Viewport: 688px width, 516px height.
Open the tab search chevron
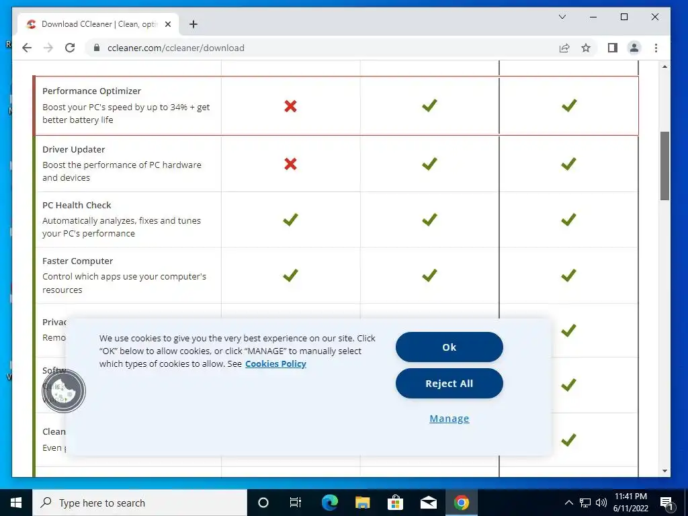[x=562, y=17]
